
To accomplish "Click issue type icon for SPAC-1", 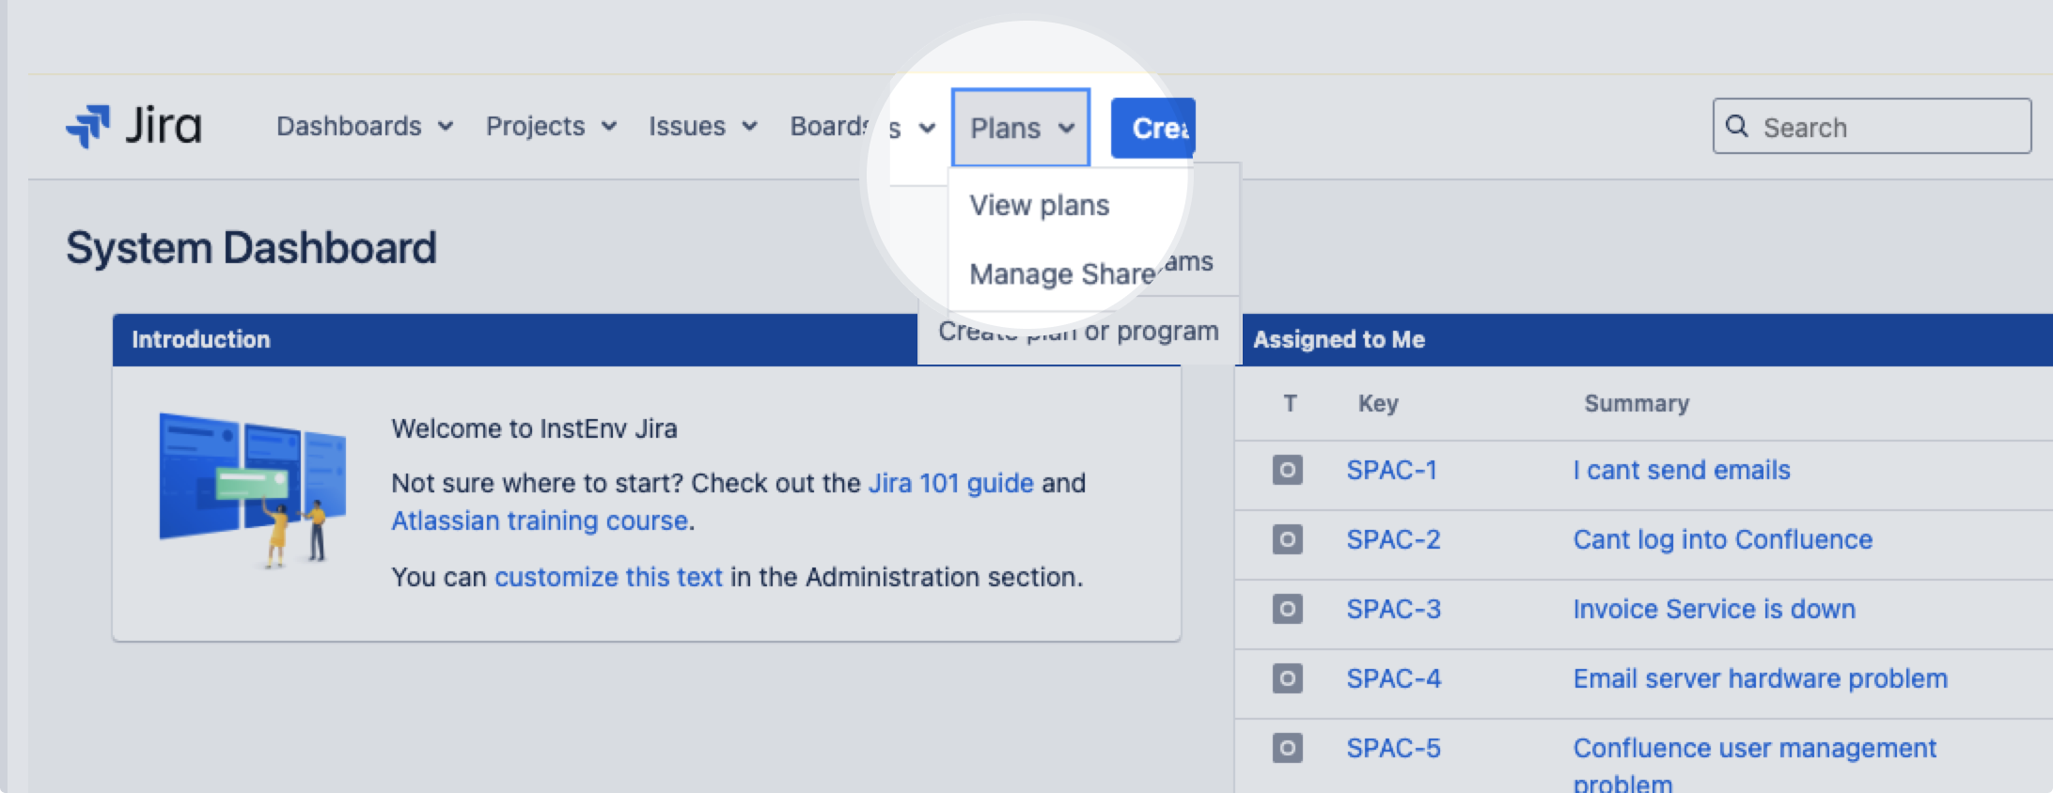I will tap(1287, 470).
